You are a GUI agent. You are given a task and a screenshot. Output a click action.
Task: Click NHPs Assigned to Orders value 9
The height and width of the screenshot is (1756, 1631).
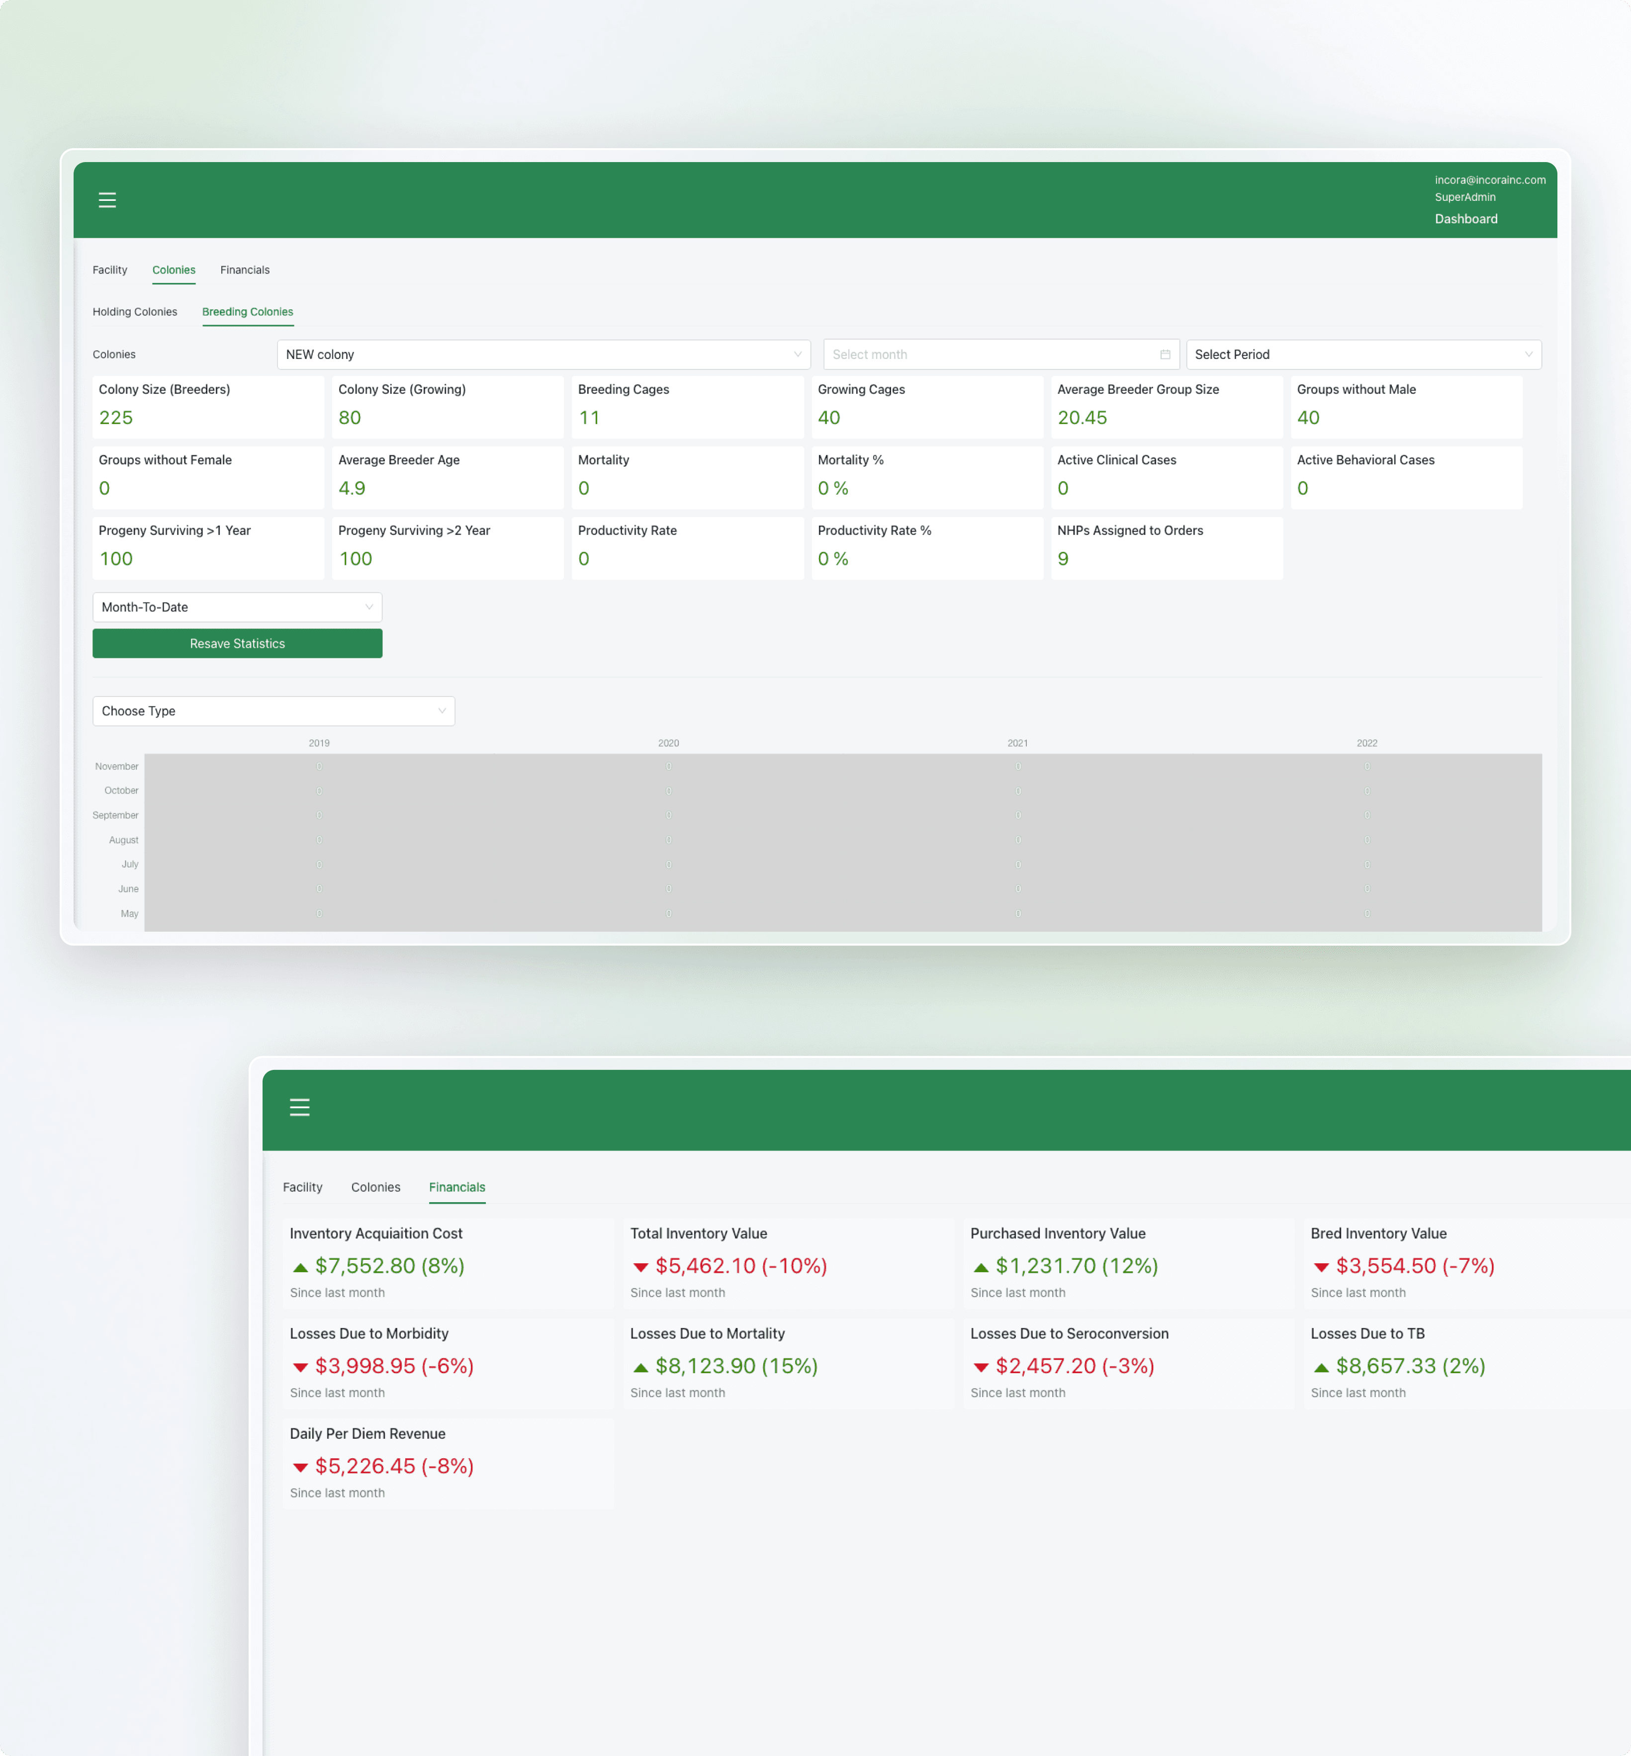1063,558
